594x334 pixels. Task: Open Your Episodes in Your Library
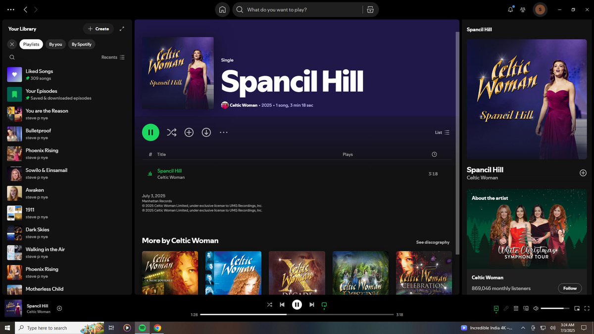coord(67,94)
